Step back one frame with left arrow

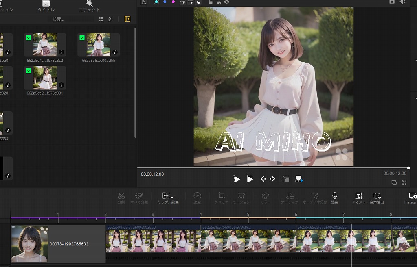pos(263,179)
